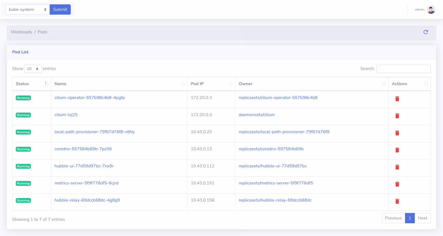The height and width of the screenshot is (236, 443).
Task: Focus the Search input field
Action: pyautogui.click(x=403, y=69)
